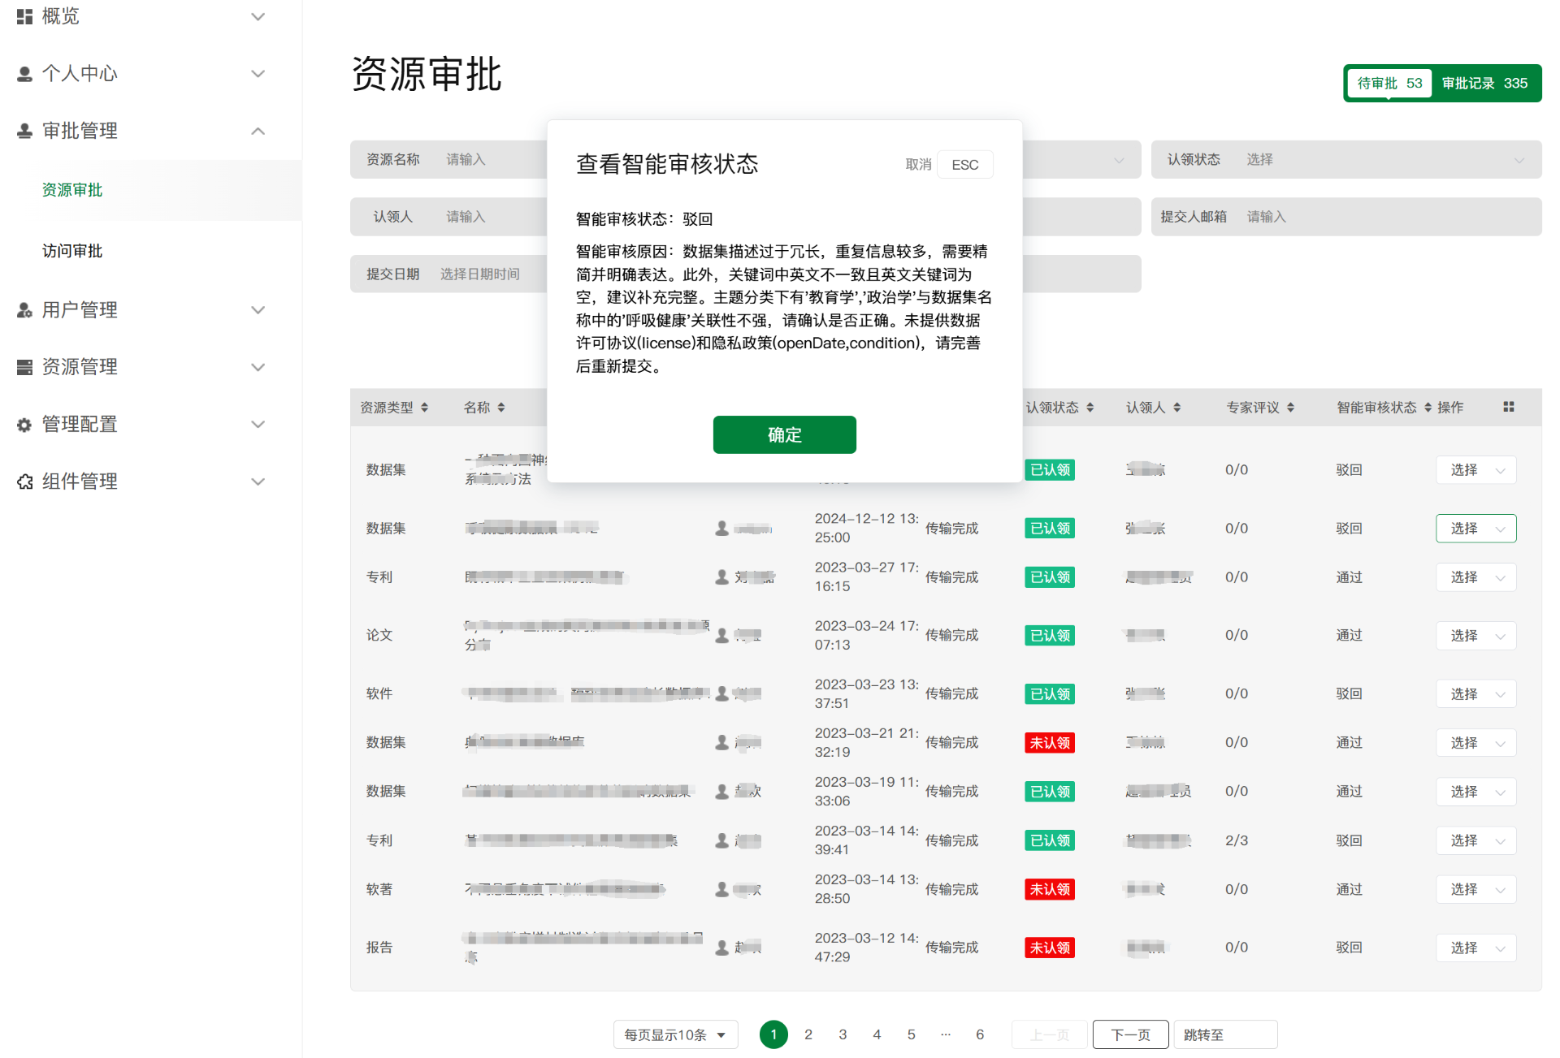Collapse the 审批管理 menu section
Image resolution: width=1560 pixels, height=1058 pixels.
[258, 131]
